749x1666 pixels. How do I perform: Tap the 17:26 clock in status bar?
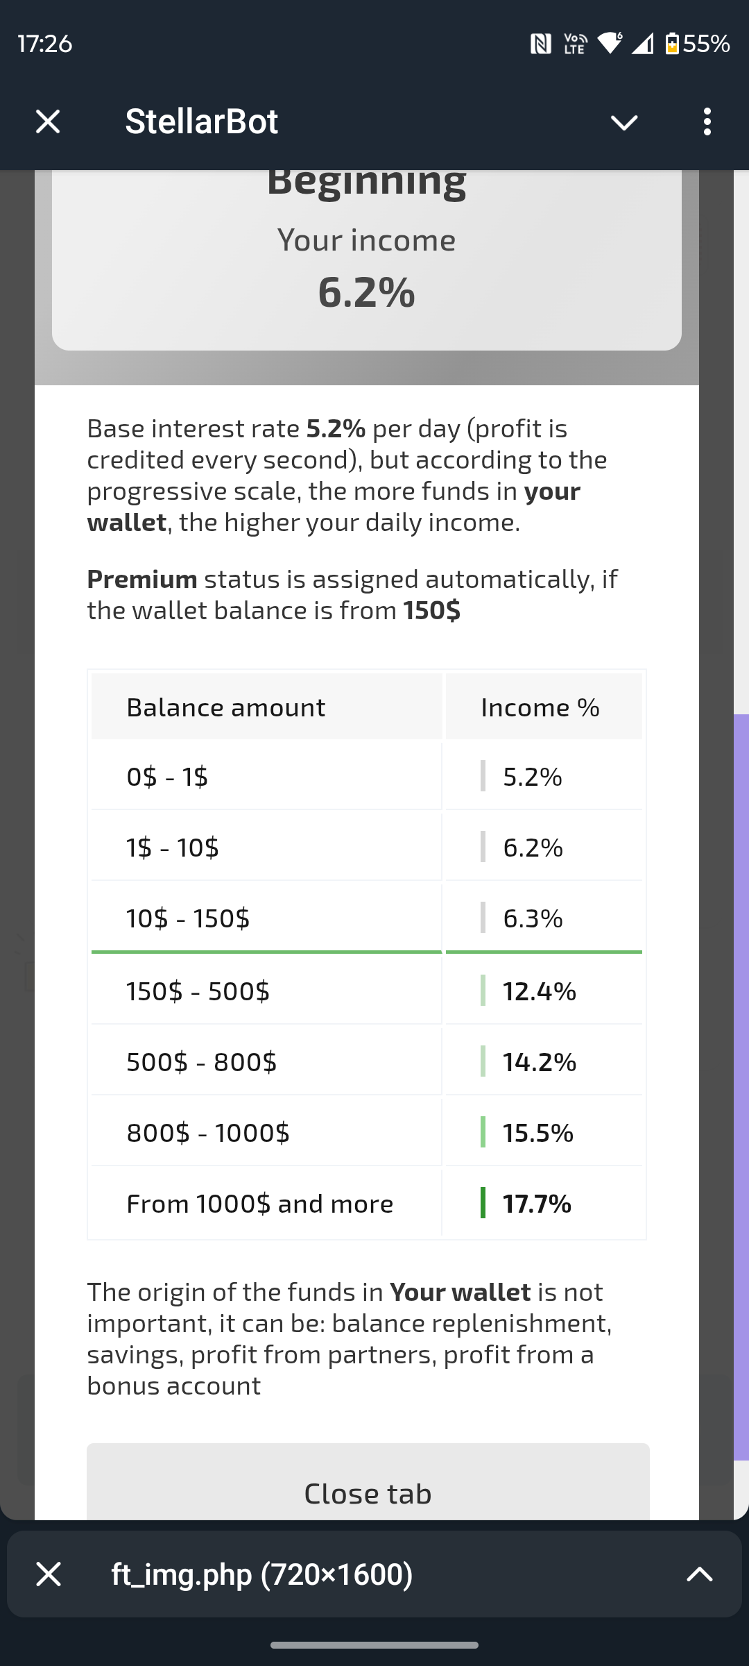point(45,44)
